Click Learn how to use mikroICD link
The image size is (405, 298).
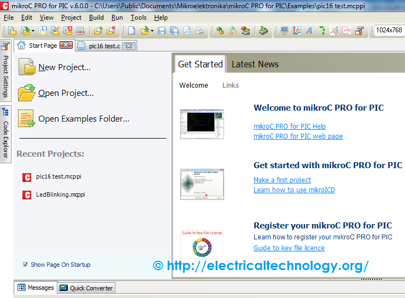point(294,190)
